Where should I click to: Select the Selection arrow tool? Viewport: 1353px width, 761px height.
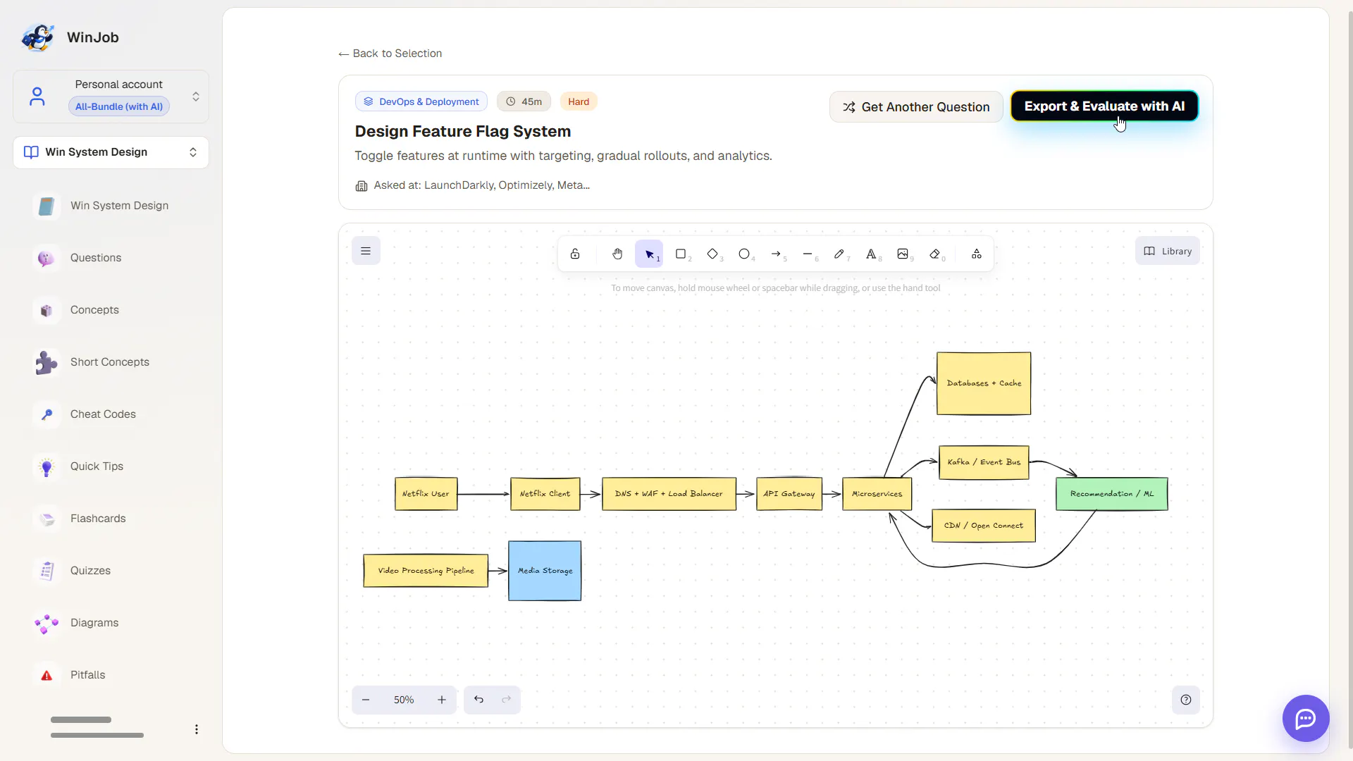[x=649, y=254]
